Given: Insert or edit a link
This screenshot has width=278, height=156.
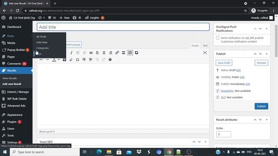Looking at the screenshot, I should tap(117, 53).
